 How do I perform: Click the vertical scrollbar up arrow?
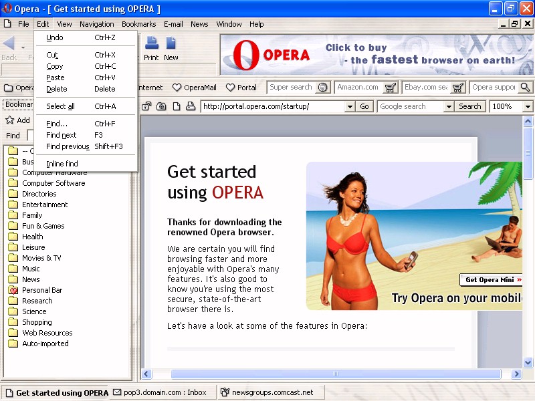[528, 121]
